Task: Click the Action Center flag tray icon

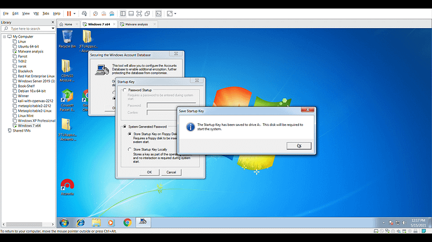Action: (390, 223)
